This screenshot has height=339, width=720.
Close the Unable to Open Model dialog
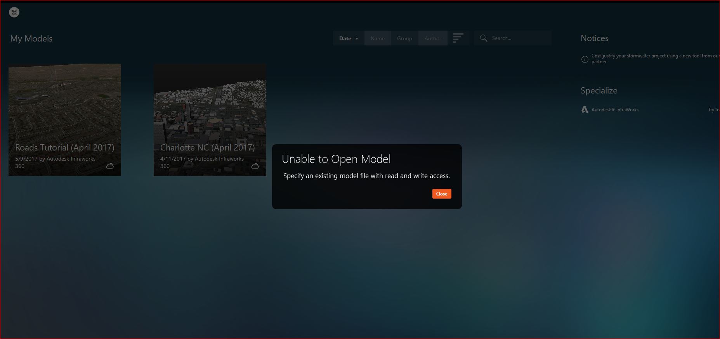click(442, 194)
